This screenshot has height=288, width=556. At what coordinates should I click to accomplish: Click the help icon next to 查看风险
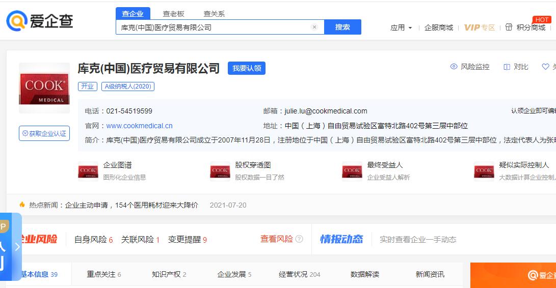click(x=299, y=239)
